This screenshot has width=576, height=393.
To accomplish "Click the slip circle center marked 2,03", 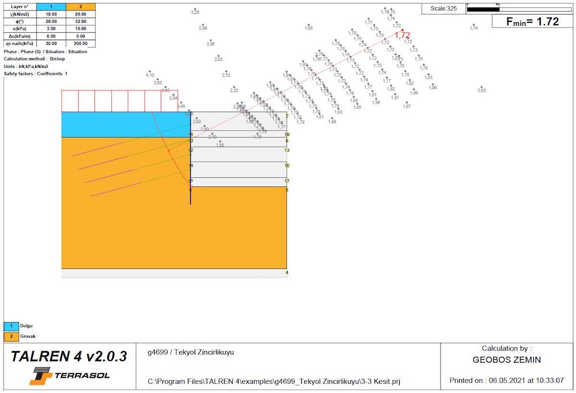I will [482, 87].
